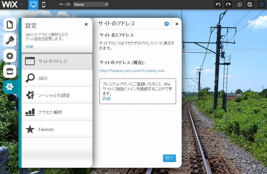
Task: Open the Favicon settings item
Action: point(57,129)
